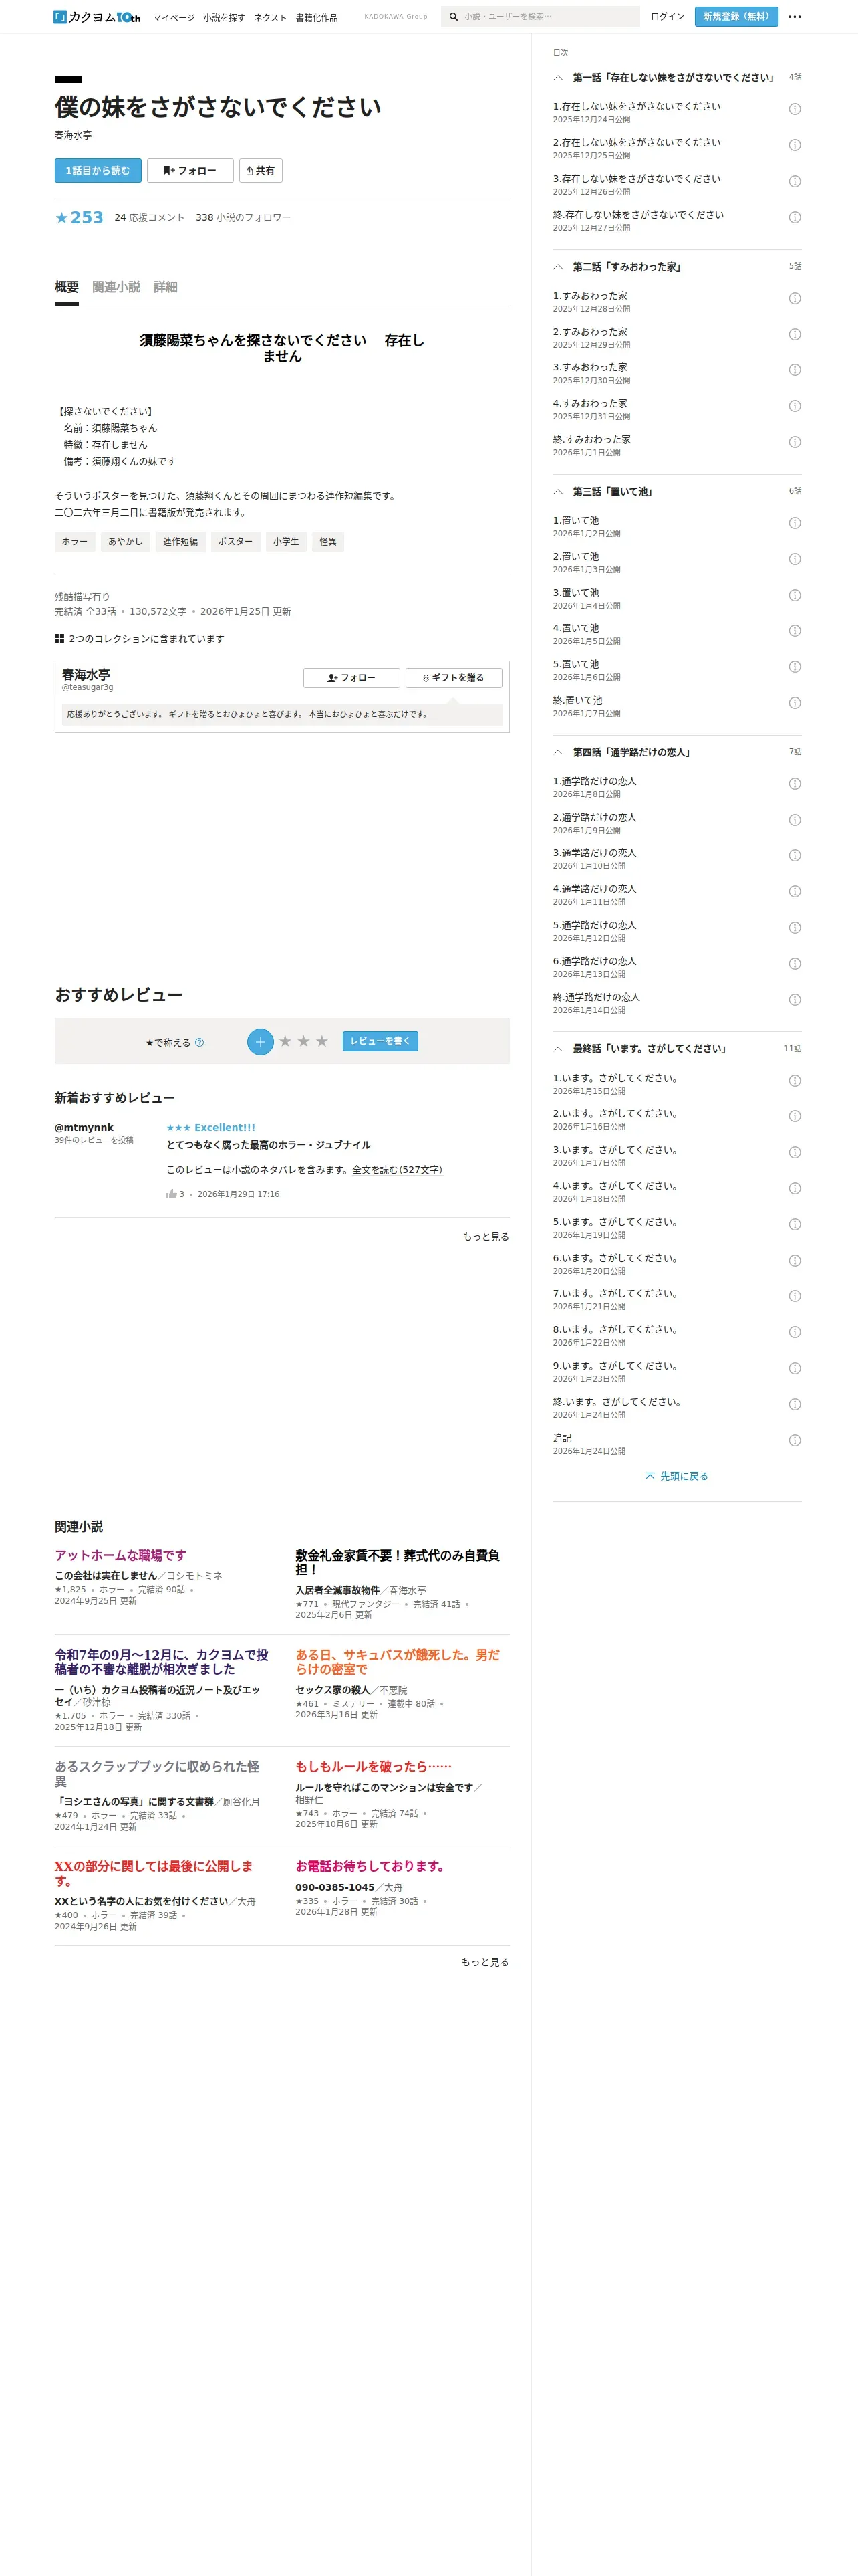Open ネクスト in the top navigation
Image resolution: width=858 pixels, height=2576 pixels.
[x=270, y=18]
